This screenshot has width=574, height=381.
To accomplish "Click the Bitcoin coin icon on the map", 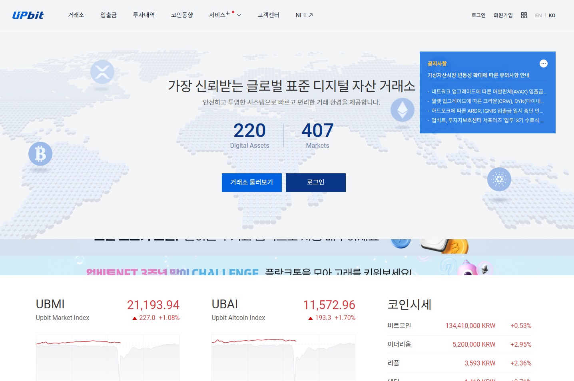I will tap(40, 153).
